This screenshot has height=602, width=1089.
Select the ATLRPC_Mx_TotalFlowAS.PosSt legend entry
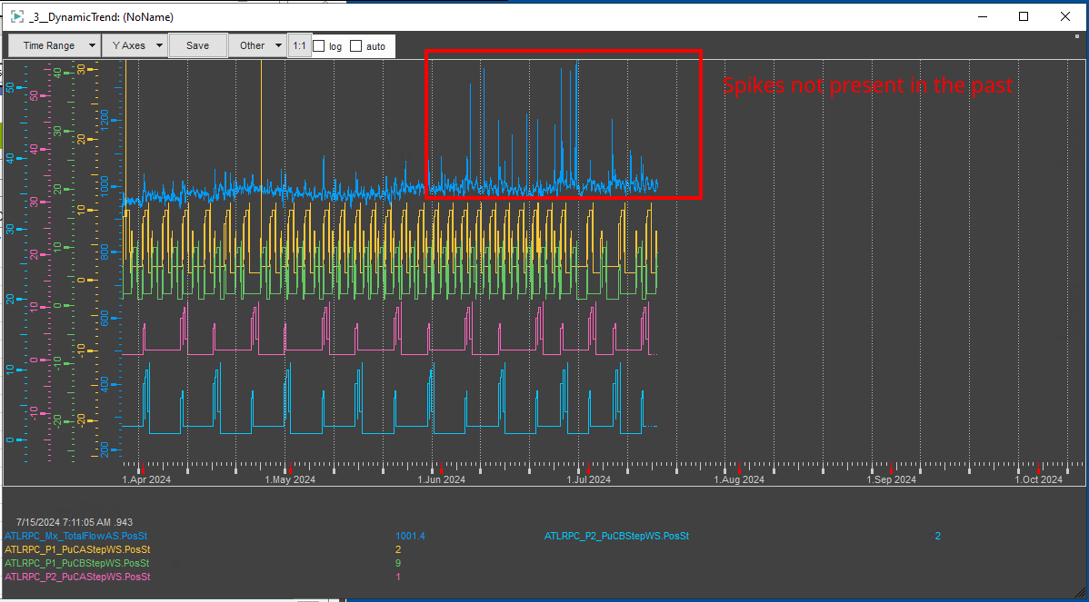[x=75, y=536]
